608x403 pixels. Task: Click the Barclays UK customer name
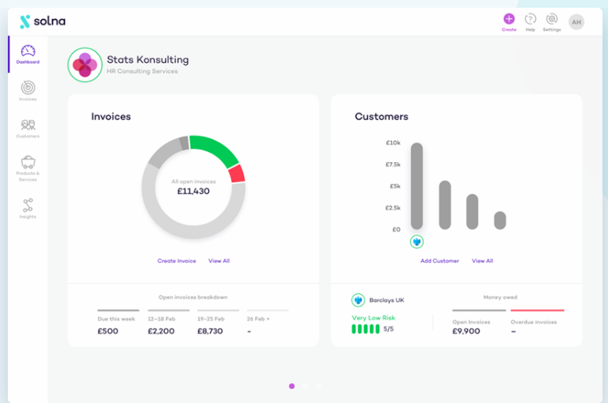pyautogui.click(x=387, y=300)
